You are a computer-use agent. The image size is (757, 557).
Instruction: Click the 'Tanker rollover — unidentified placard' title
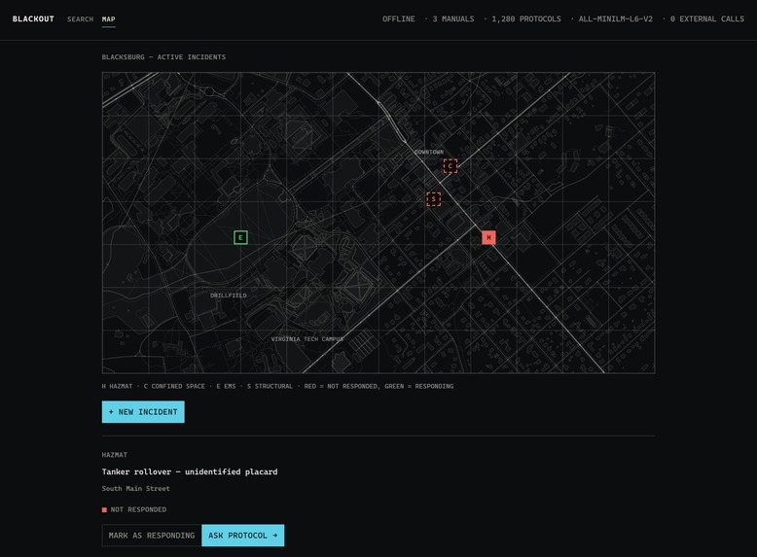(190, 471)
